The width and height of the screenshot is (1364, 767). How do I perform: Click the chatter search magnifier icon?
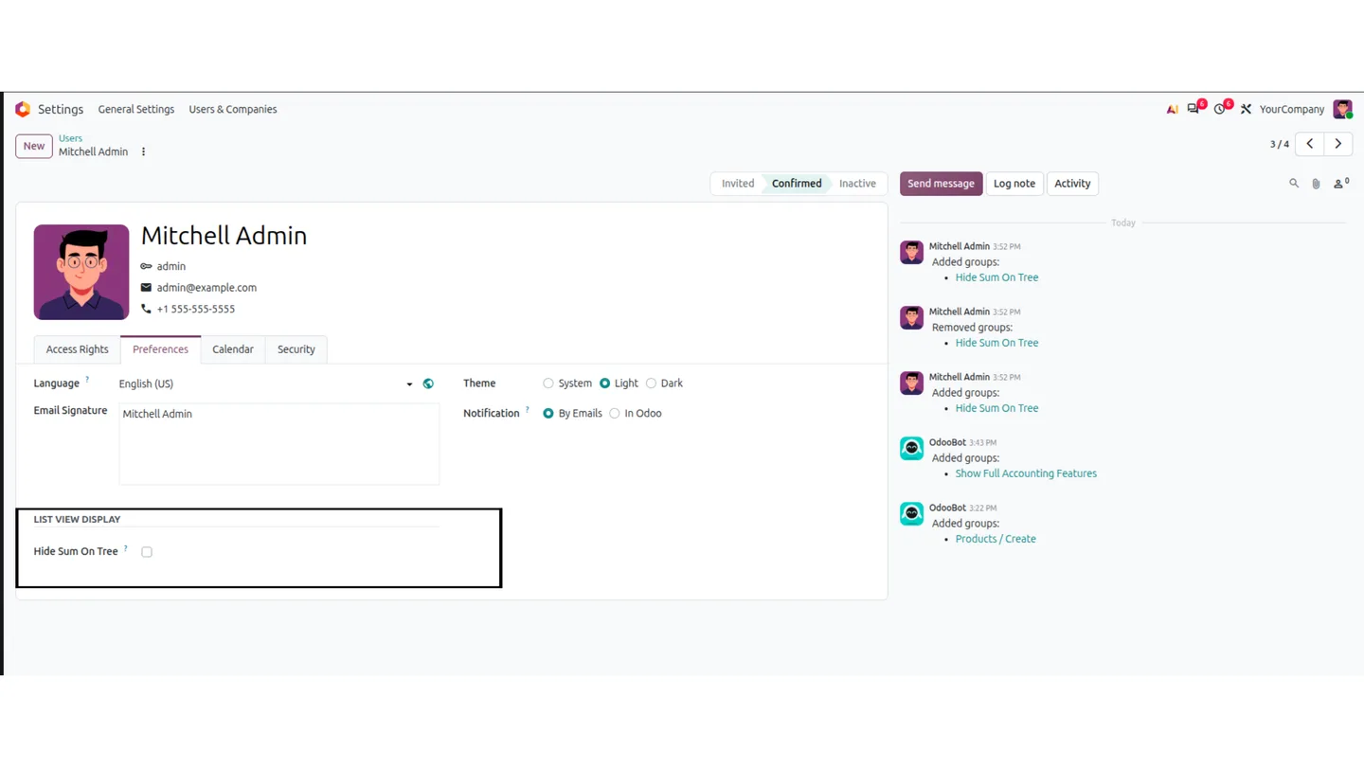[1294, 184]
